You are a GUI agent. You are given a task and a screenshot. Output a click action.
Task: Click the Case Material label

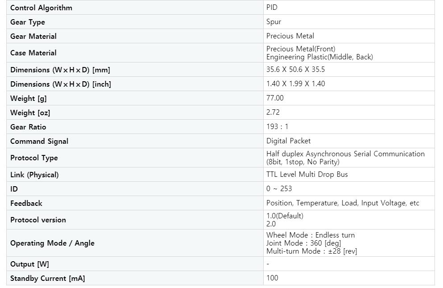(x=33, y=53)
